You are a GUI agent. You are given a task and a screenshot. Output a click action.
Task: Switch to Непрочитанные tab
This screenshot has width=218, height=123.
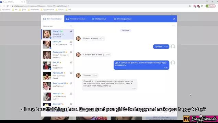pyautogui.click(x=76, y=19)
